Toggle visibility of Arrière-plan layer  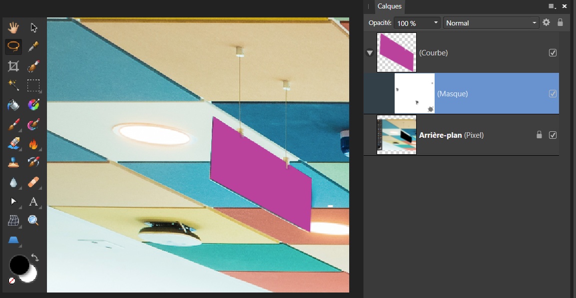[x=553, y=135]
